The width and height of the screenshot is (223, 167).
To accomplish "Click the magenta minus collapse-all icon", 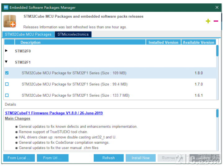I will [x=216, y=21].
